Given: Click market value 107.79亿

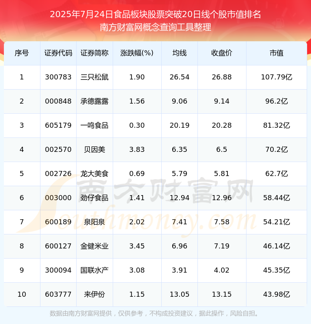Looking at the screenshot, I should pos(276,77).
